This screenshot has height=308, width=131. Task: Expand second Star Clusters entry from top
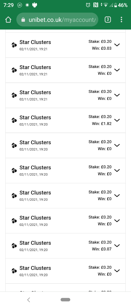click(117, 70)
